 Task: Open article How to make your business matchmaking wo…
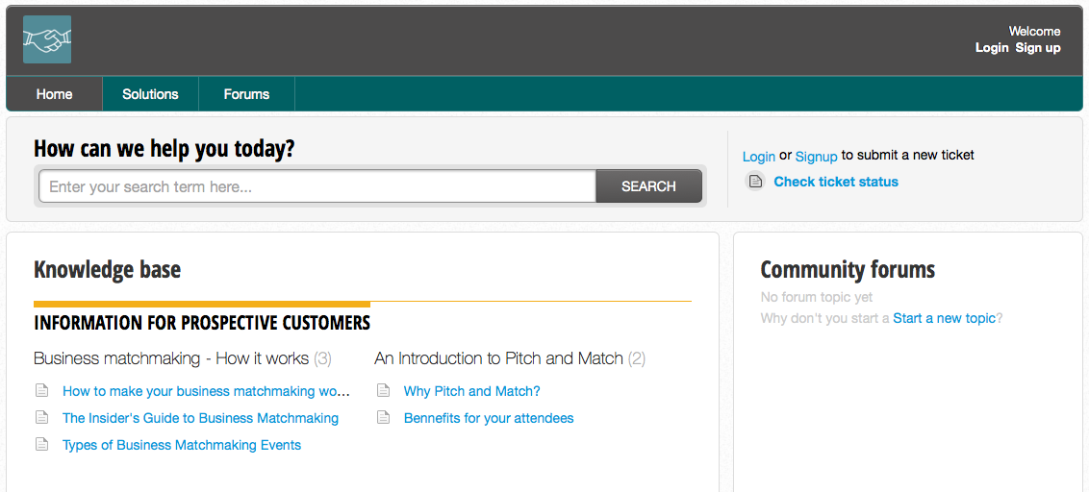206,391
